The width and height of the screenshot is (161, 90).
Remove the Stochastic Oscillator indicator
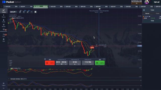click(26, 79)
